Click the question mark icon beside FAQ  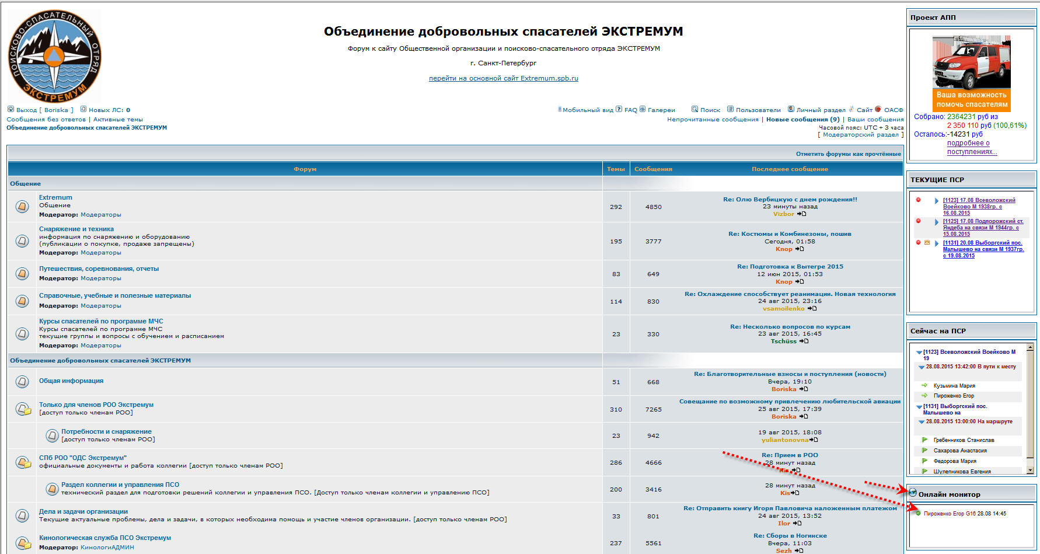click(x=619, y=109)
